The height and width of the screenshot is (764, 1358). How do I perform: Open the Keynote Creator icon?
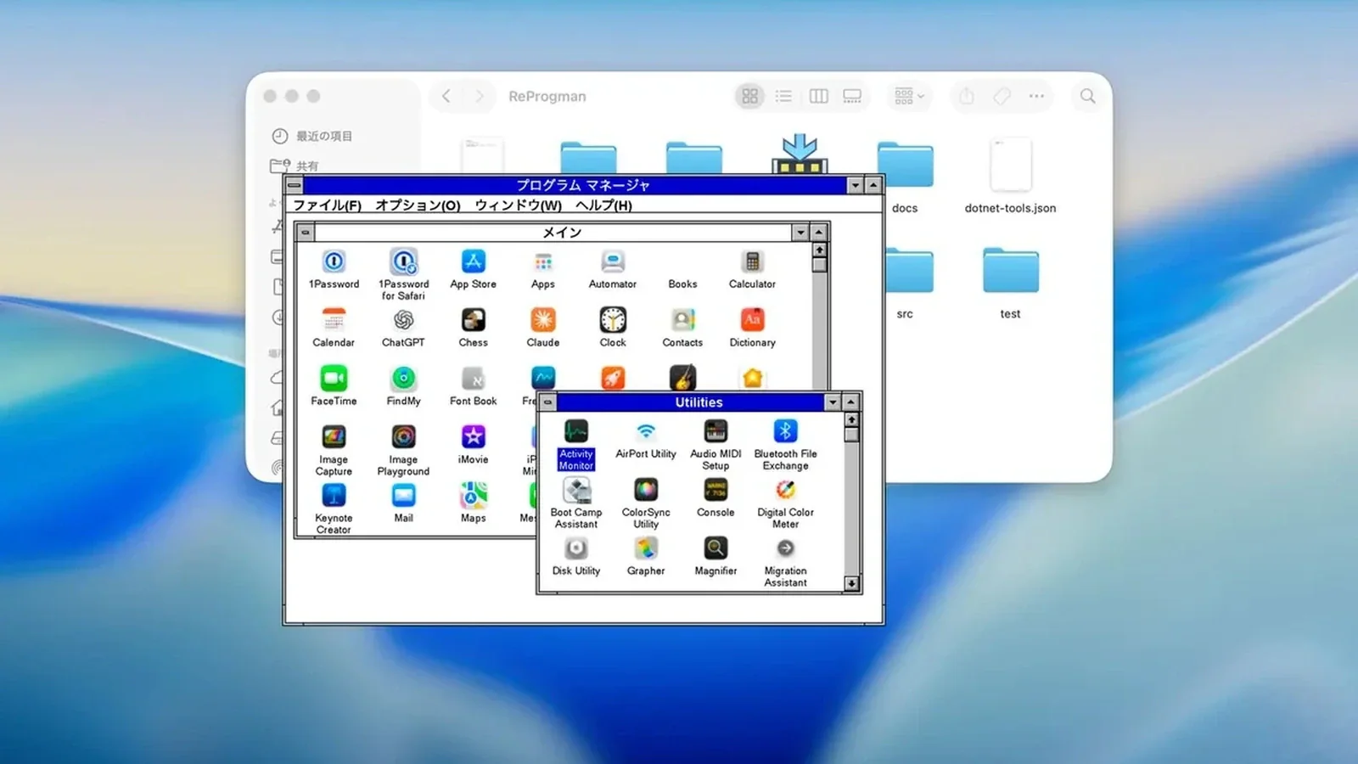(x=334, y=496)
